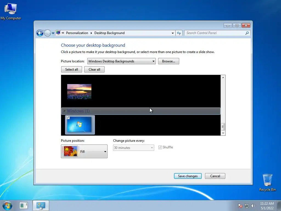Select the Recycle Bin desktop icon
The image size is (281, 211).
click(267, 182)
